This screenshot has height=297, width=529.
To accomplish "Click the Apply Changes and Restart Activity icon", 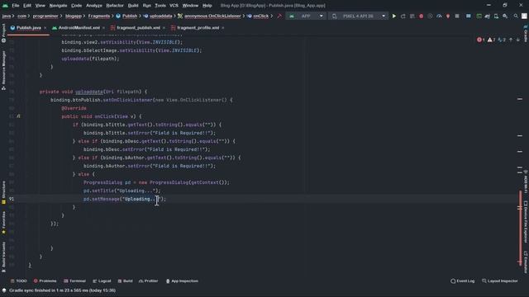I will tap(403, 16).
